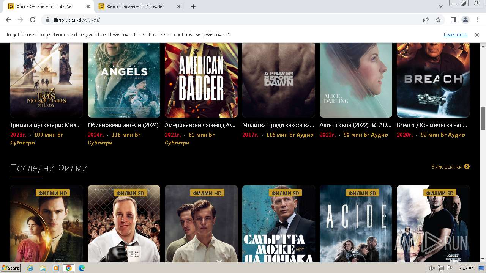
Task: Click the network tray icon
Action: pyautogui.click(x=440, y=268)
